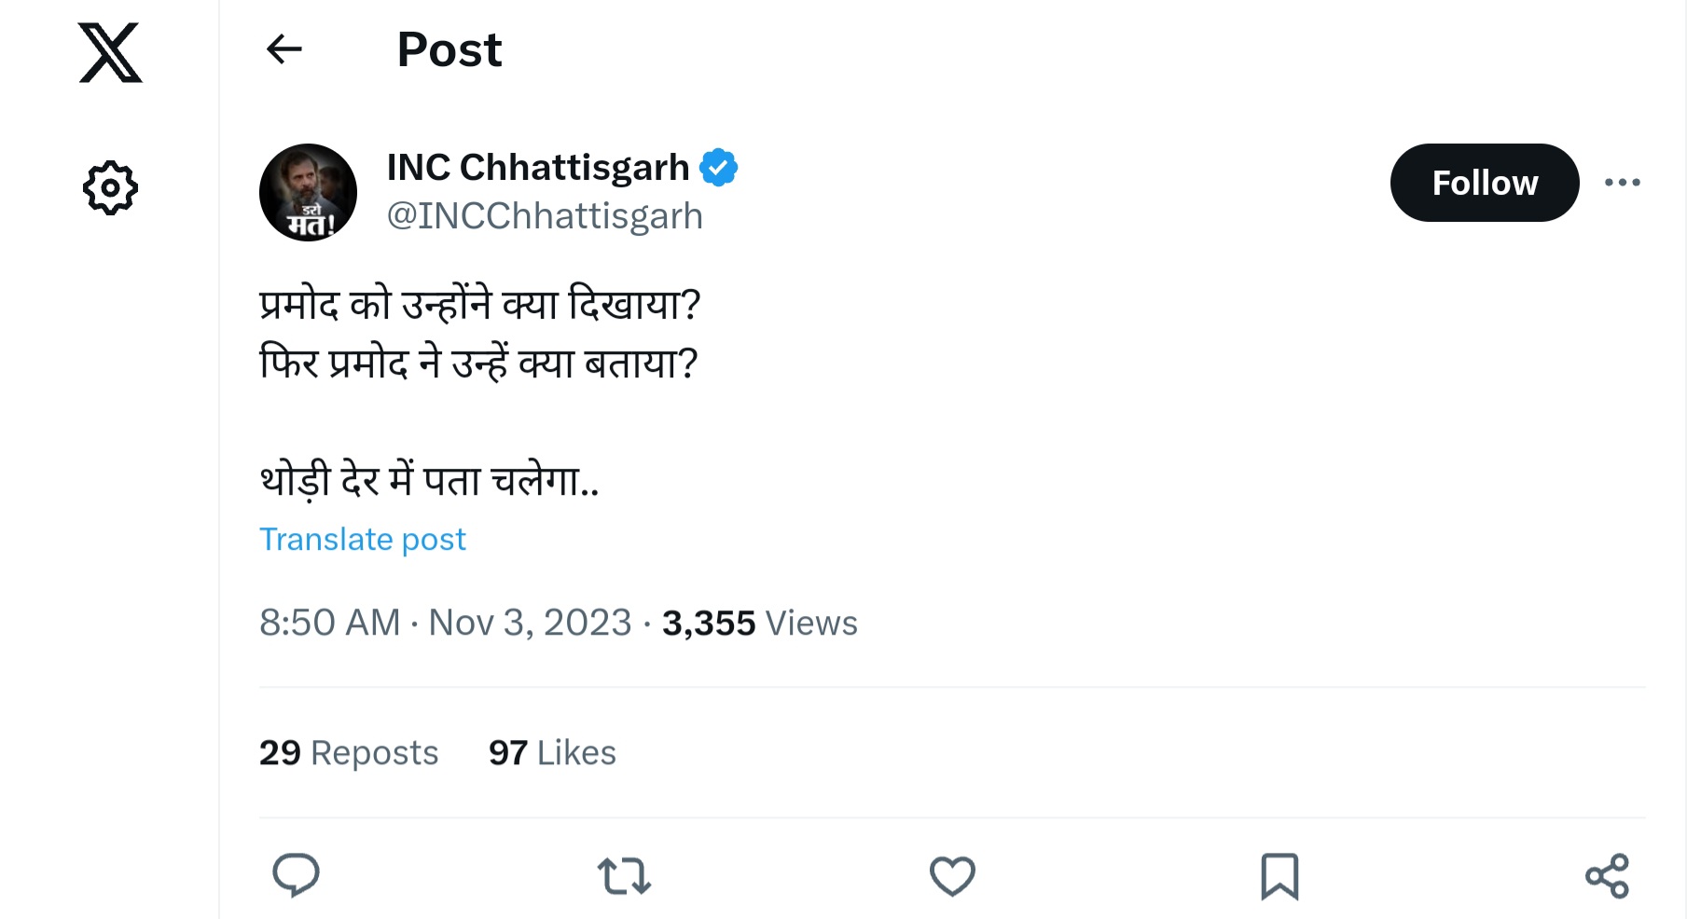Open the settings gear icon
Viewport: 1687px width, 919px height.
coord(110,188)
